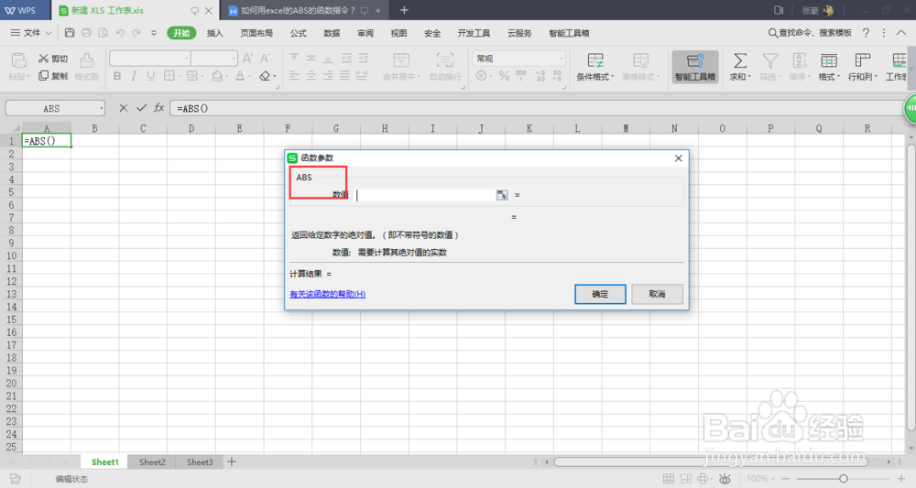Click the top align icon

[x=294, y=59]
